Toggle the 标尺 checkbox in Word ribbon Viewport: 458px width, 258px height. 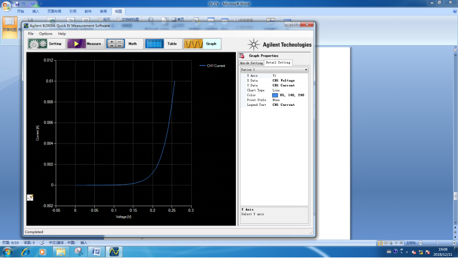pyautogui.click(x=100, y=19)
